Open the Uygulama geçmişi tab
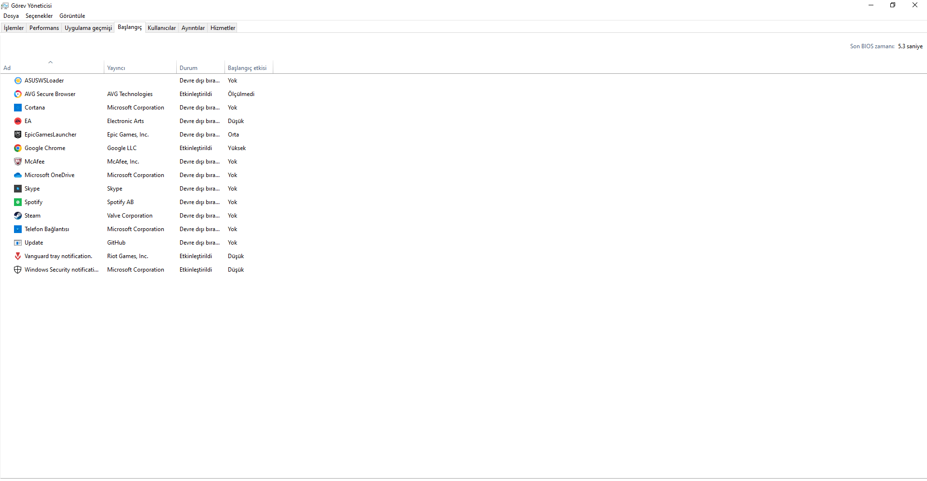 (x=88, y=28)
